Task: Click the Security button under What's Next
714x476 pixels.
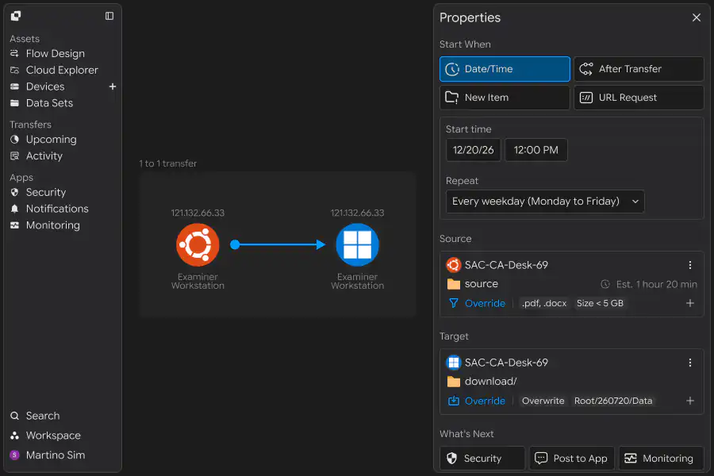Action: (482, 459)
